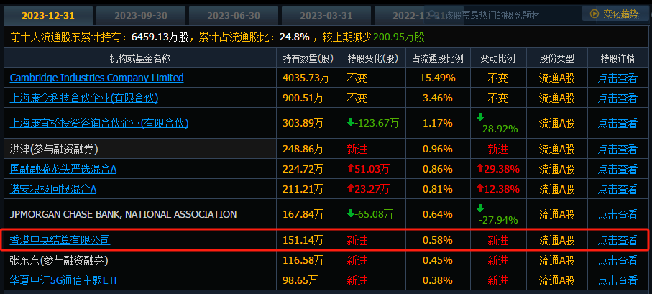The image size is (652, 294).
Task: Open Cambridge Industries Company Limited link
Action: 96,78
